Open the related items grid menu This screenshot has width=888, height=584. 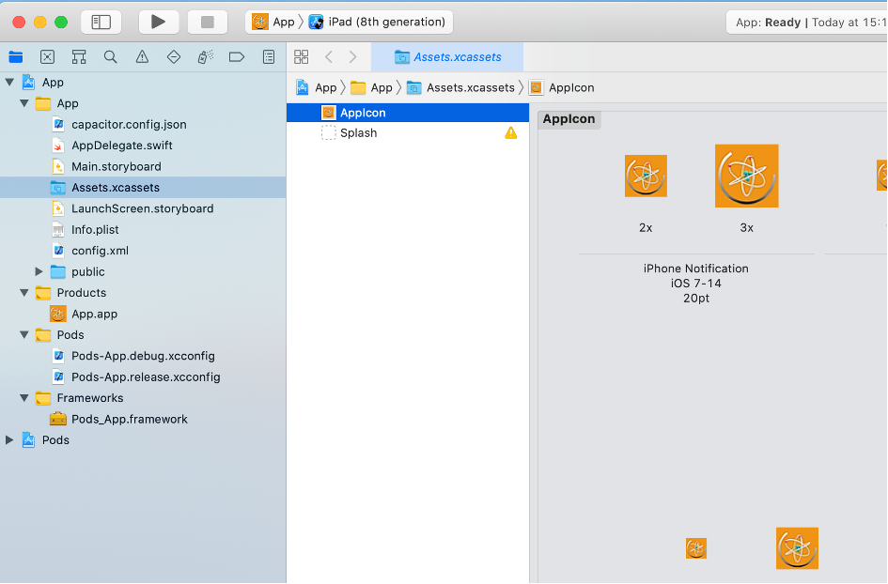[302, 56]
